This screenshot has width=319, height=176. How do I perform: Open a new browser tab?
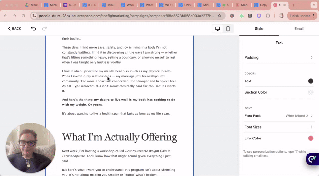tap(293, 5)
